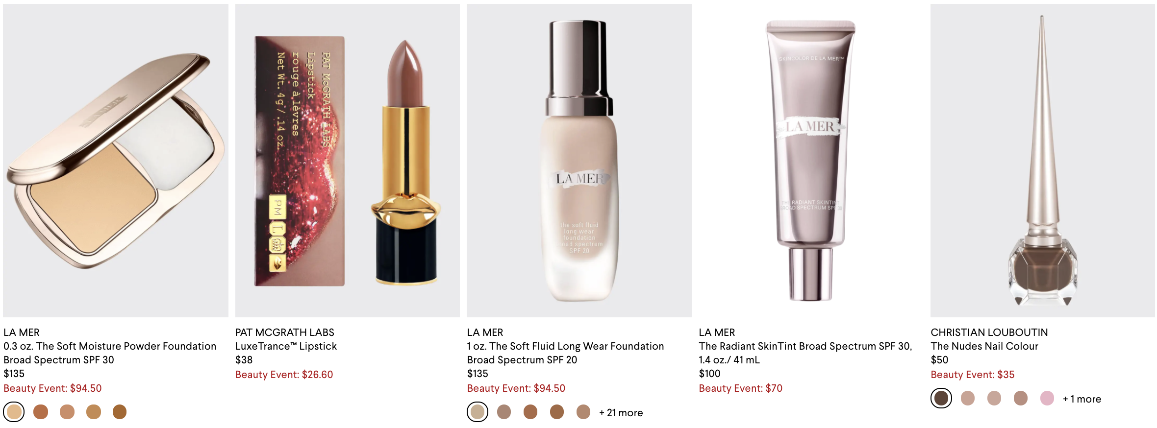The image size is (1157, 428).
Task: Choose the fifth Soft Fluid foundation swatch
Action: (x=583, y=412)
